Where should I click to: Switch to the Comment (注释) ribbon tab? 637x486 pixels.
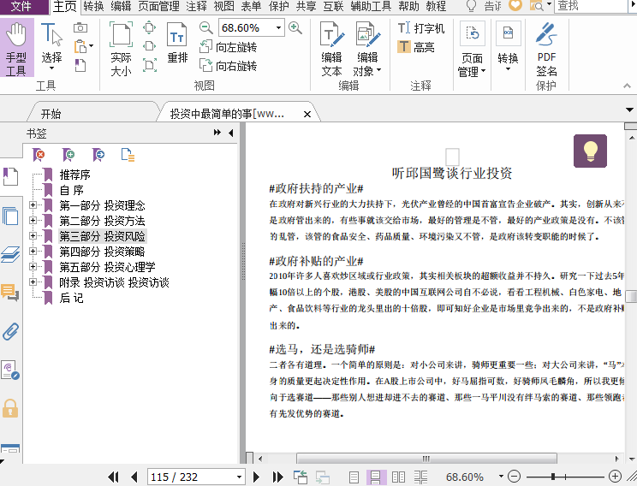pos(197,6)
